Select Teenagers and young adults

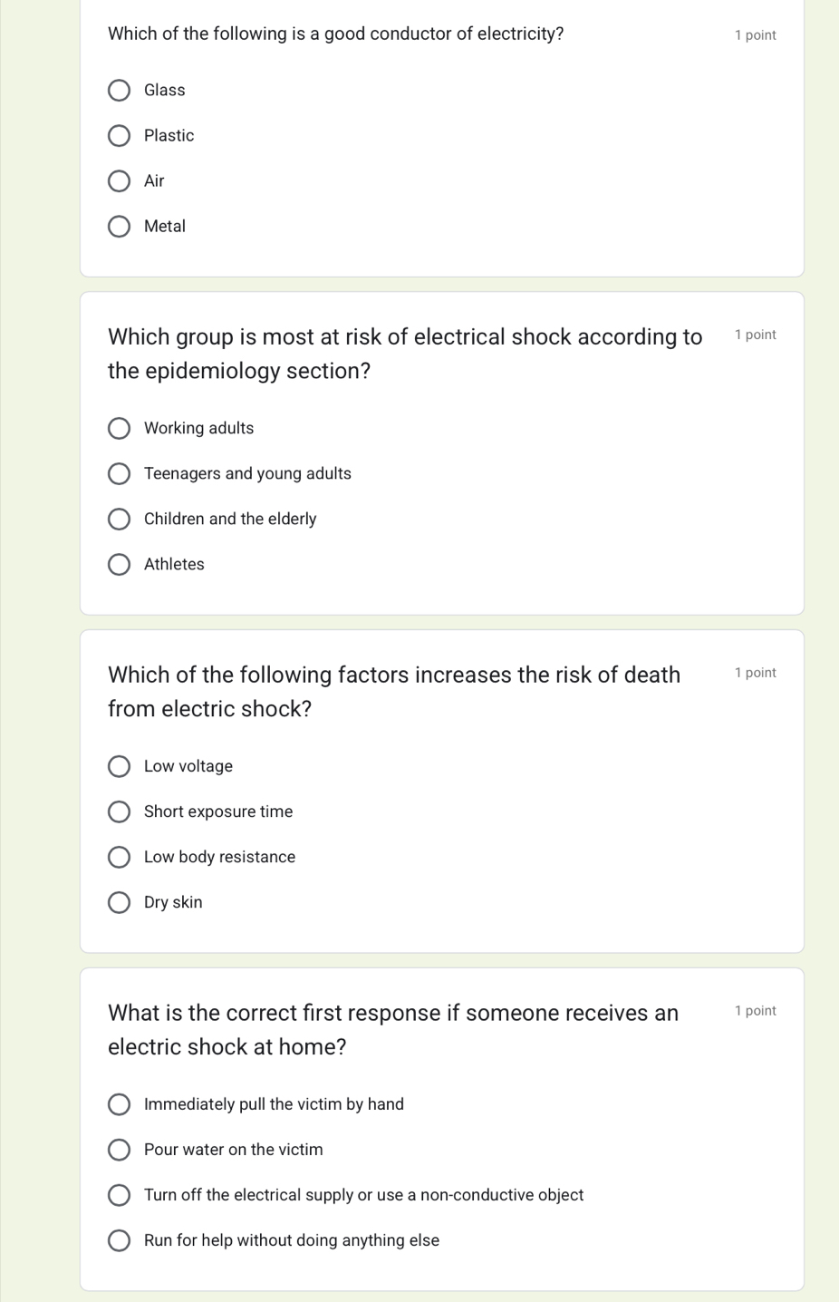120,474
